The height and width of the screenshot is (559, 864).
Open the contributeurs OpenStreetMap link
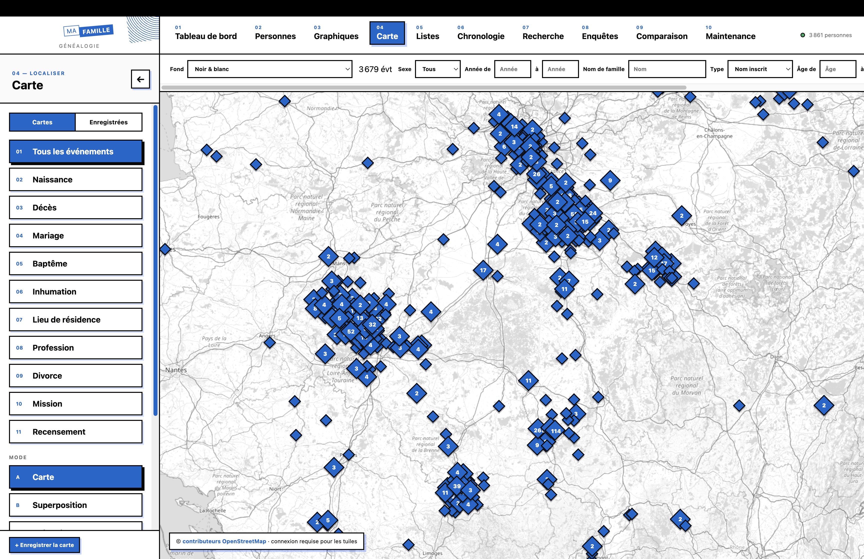click(x=224, y=541)
